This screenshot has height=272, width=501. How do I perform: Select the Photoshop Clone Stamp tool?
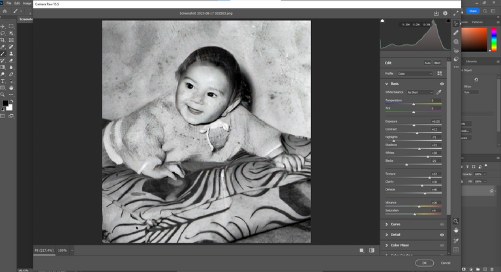tap(11, 53)
